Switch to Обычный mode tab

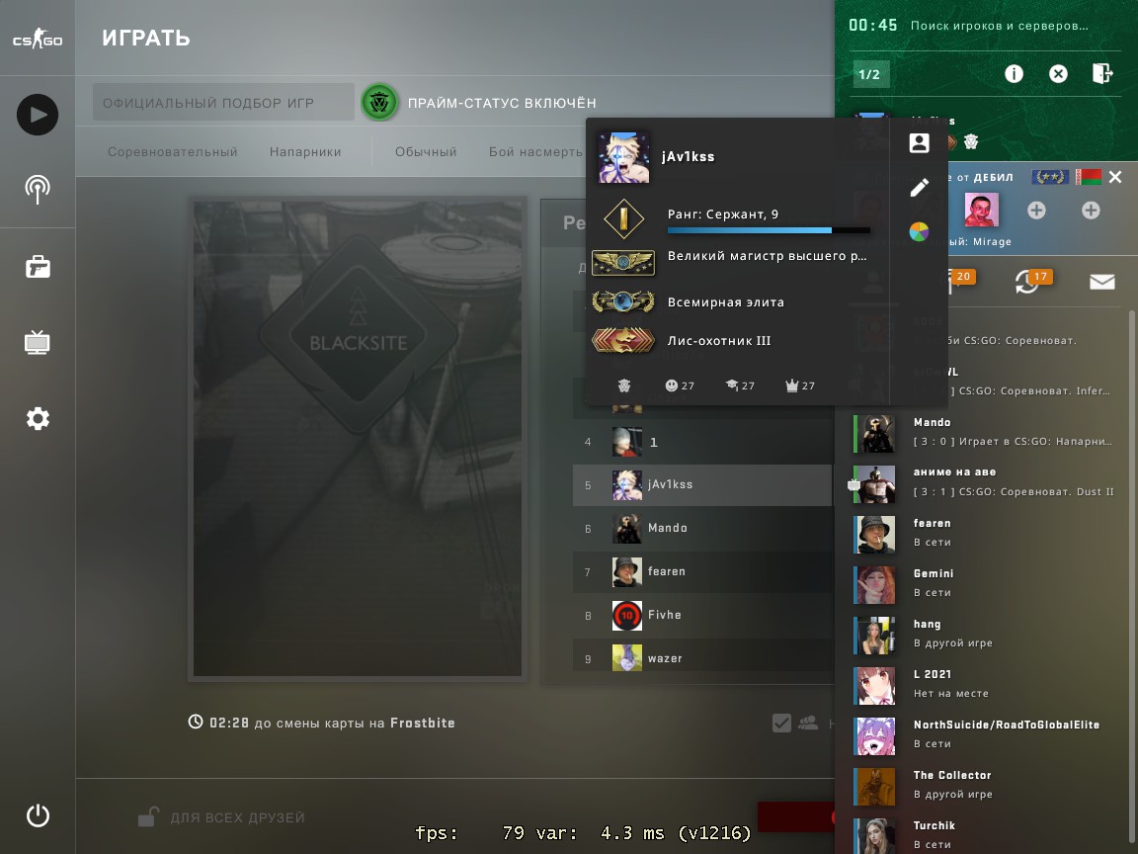[x=426, y=152]
